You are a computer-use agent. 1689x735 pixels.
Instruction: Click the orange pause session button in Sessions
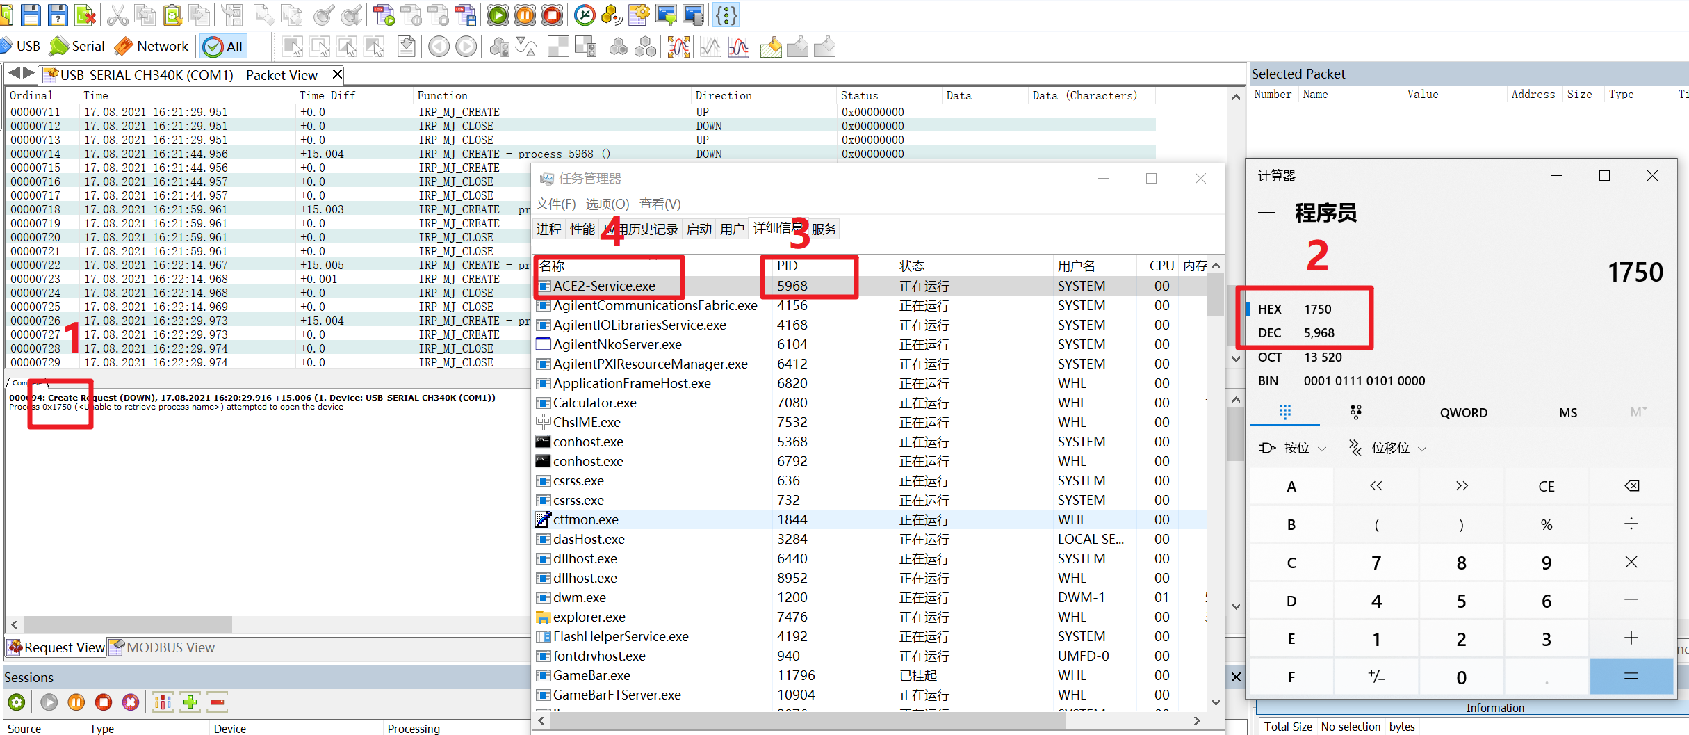76,702
